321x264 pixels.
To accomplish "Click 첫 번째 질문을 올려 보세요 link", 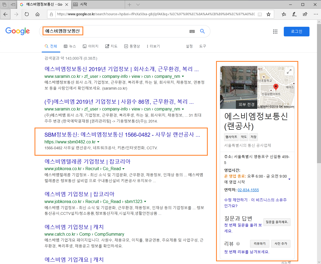I will (243, 228).
